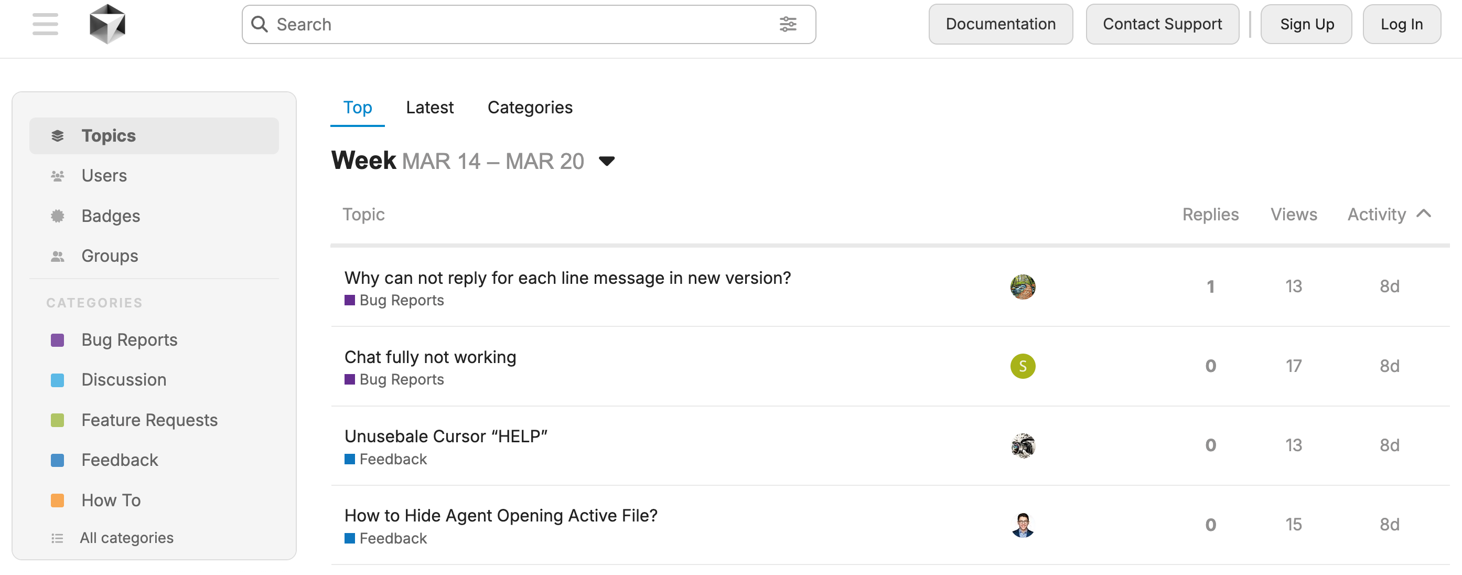This screenshot has width=1462, height=575.
Task: Click the cube logo home icon
Action: pos(107,24)
